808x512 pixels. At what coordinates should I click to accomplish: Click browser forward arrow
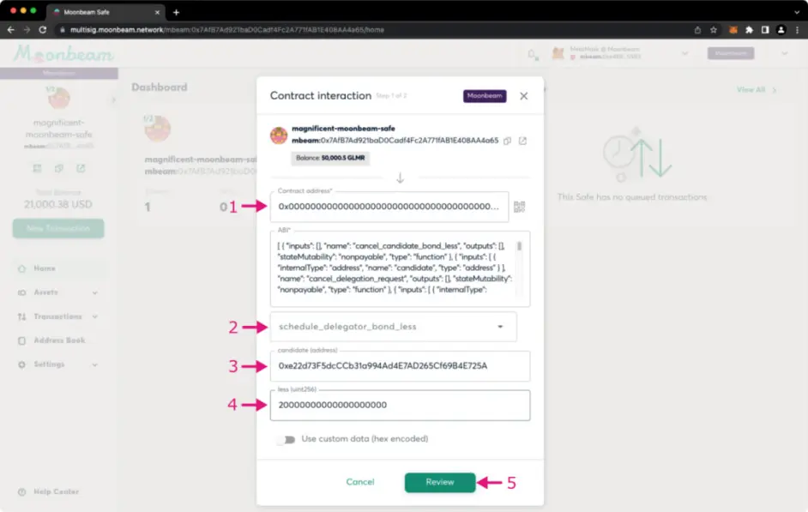(x=27, y=30)
